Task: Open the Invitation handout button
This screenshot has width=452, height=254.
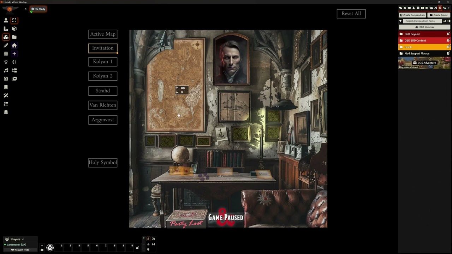Action: tap(103, 48)
